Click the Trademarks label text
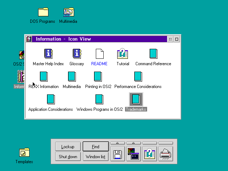 click(x=136, y=109)
